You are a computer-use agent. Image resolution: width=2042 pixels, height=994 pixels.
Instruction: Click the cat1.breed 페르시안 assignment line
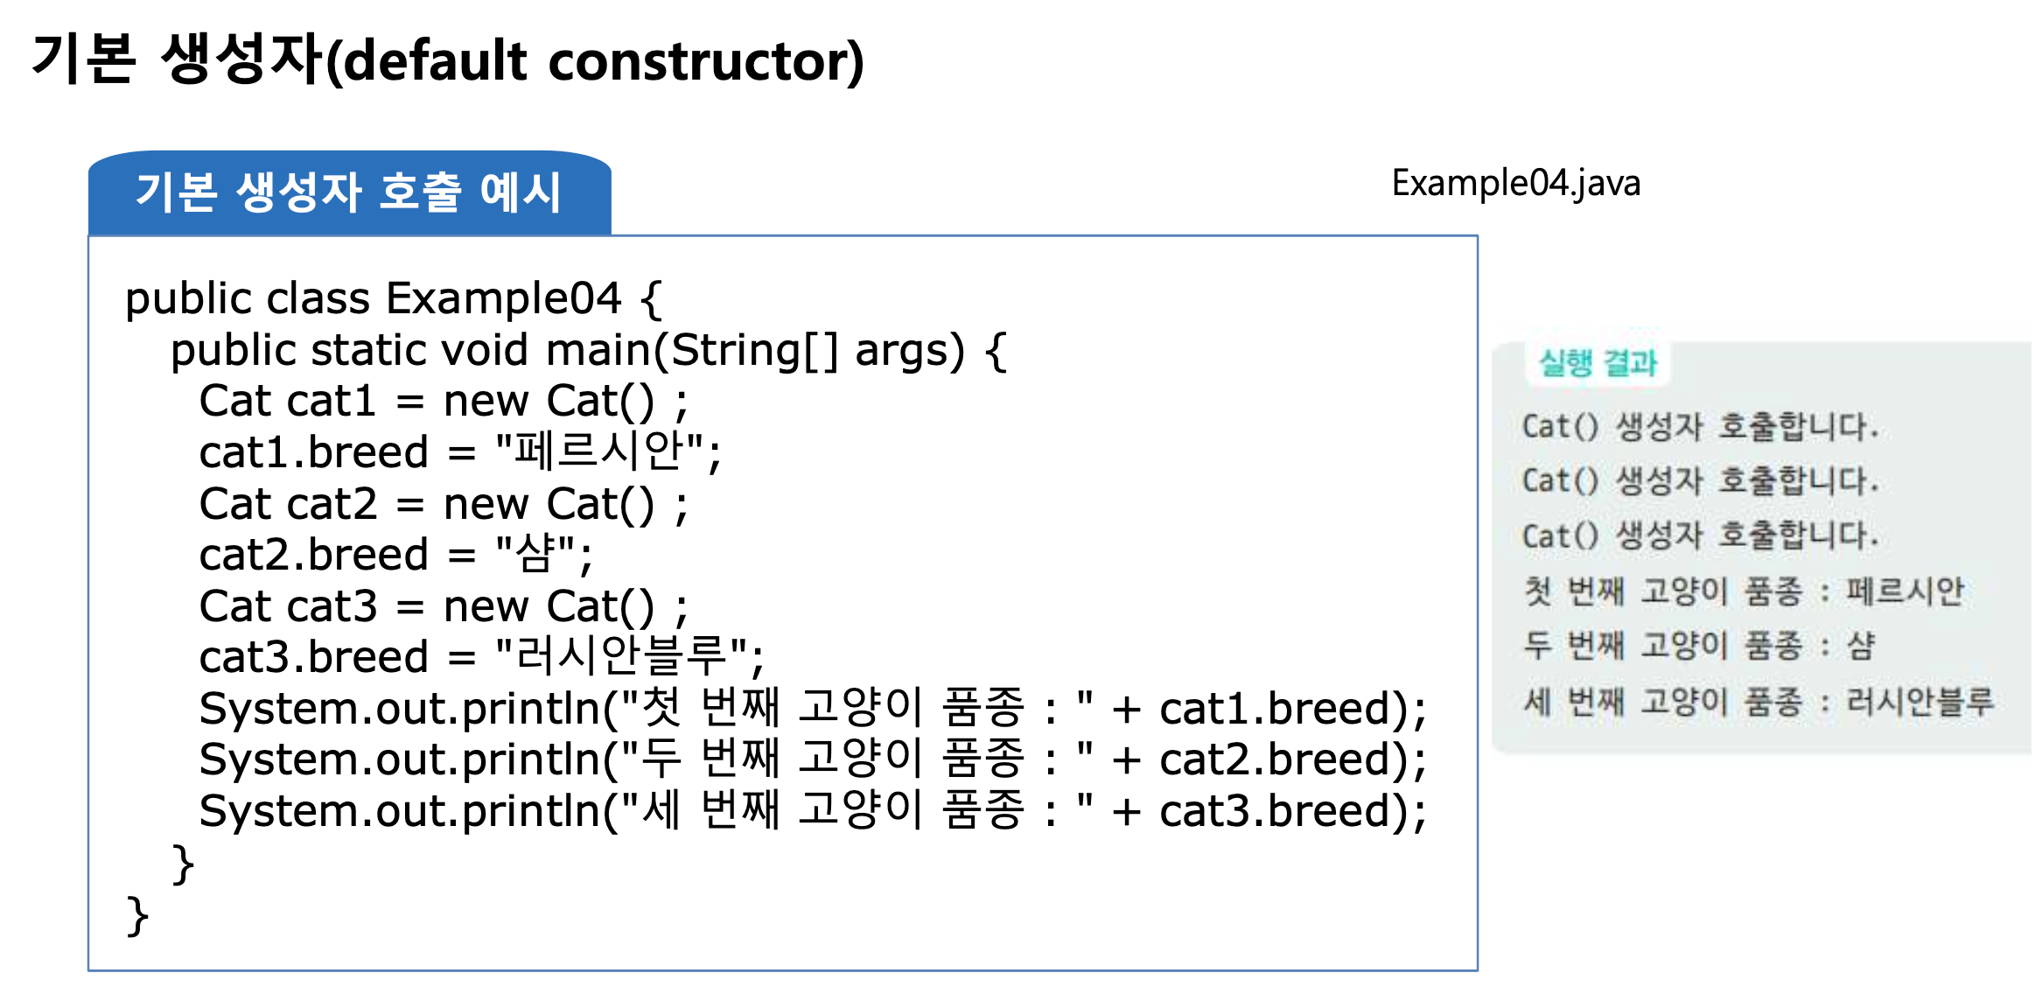pyautogui.click(x=459, y=451)
